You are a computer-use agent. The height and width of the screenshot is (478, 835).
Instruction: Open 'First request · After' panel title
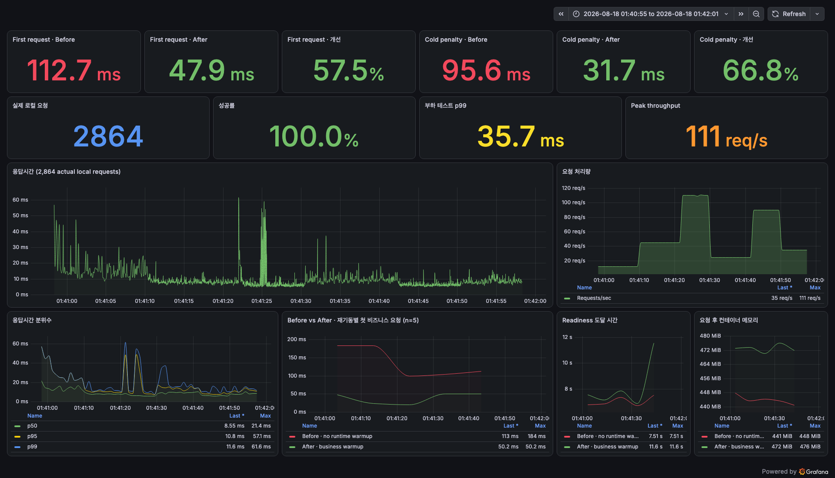coord(178,40)
